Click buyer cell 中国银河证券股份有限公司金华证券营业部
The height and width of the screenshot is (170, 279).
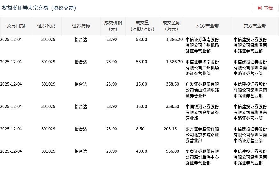point(202,112)
